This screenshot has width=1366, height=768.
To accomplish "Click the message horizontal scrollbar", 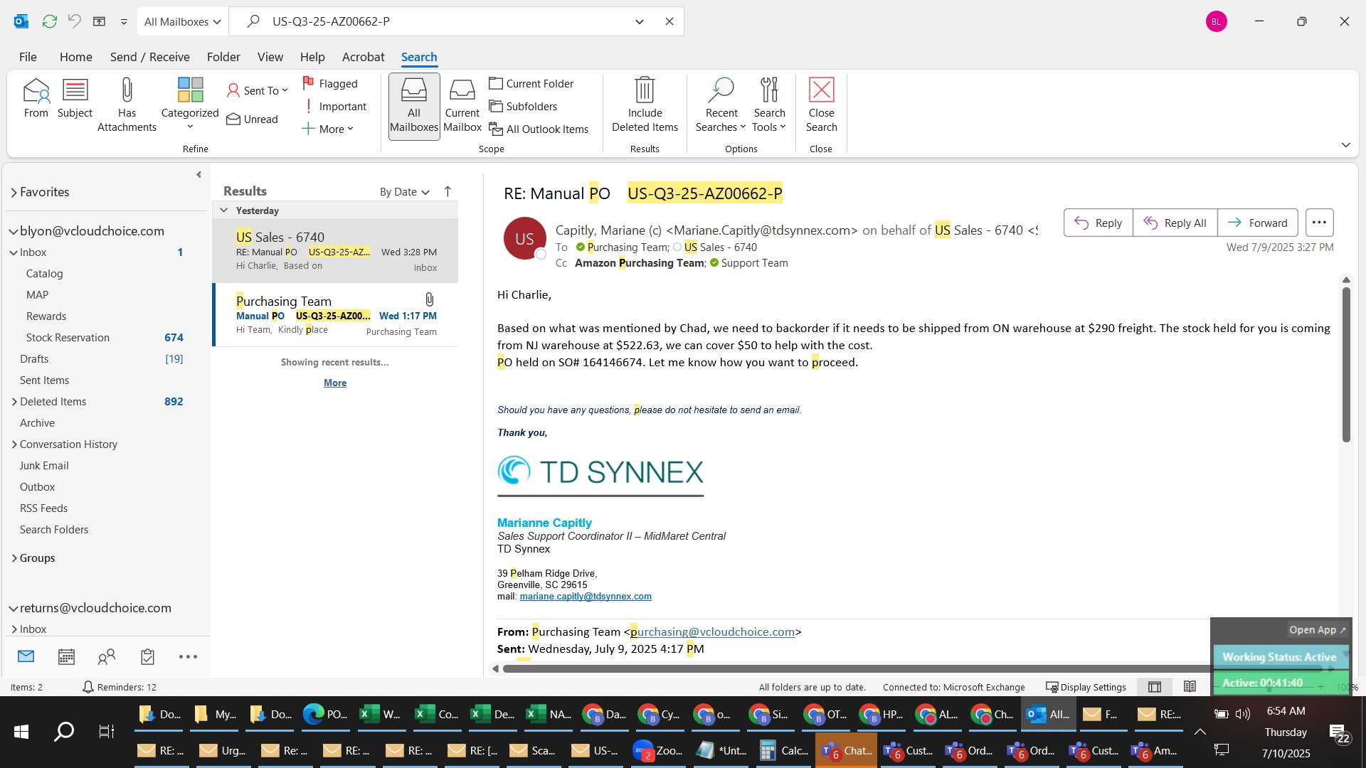I will coord(912,668).
